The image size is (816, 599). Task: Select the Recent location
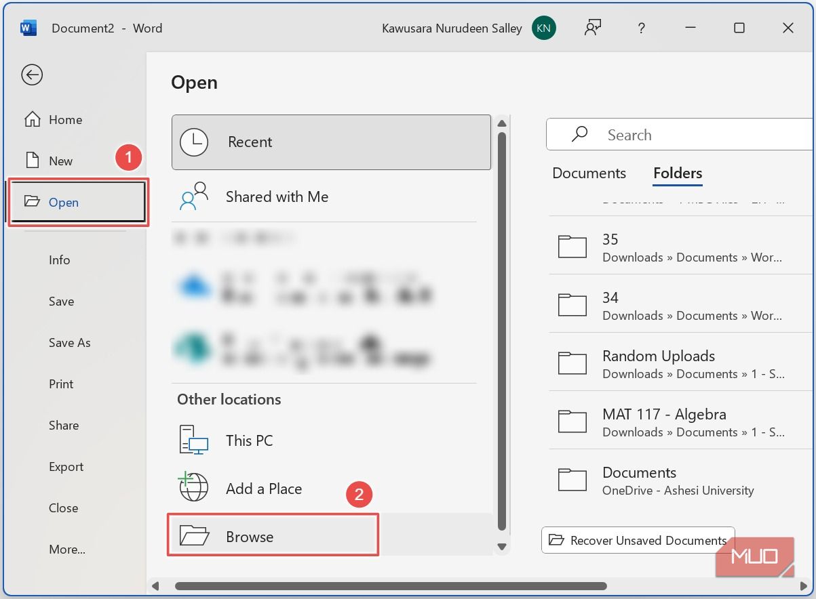tap(331, 142)
